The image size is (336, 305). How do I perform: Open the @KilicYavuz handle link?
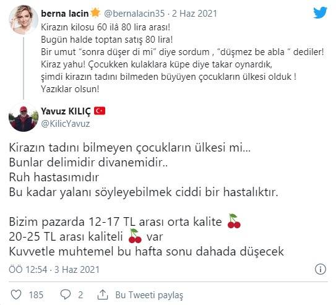66,124
